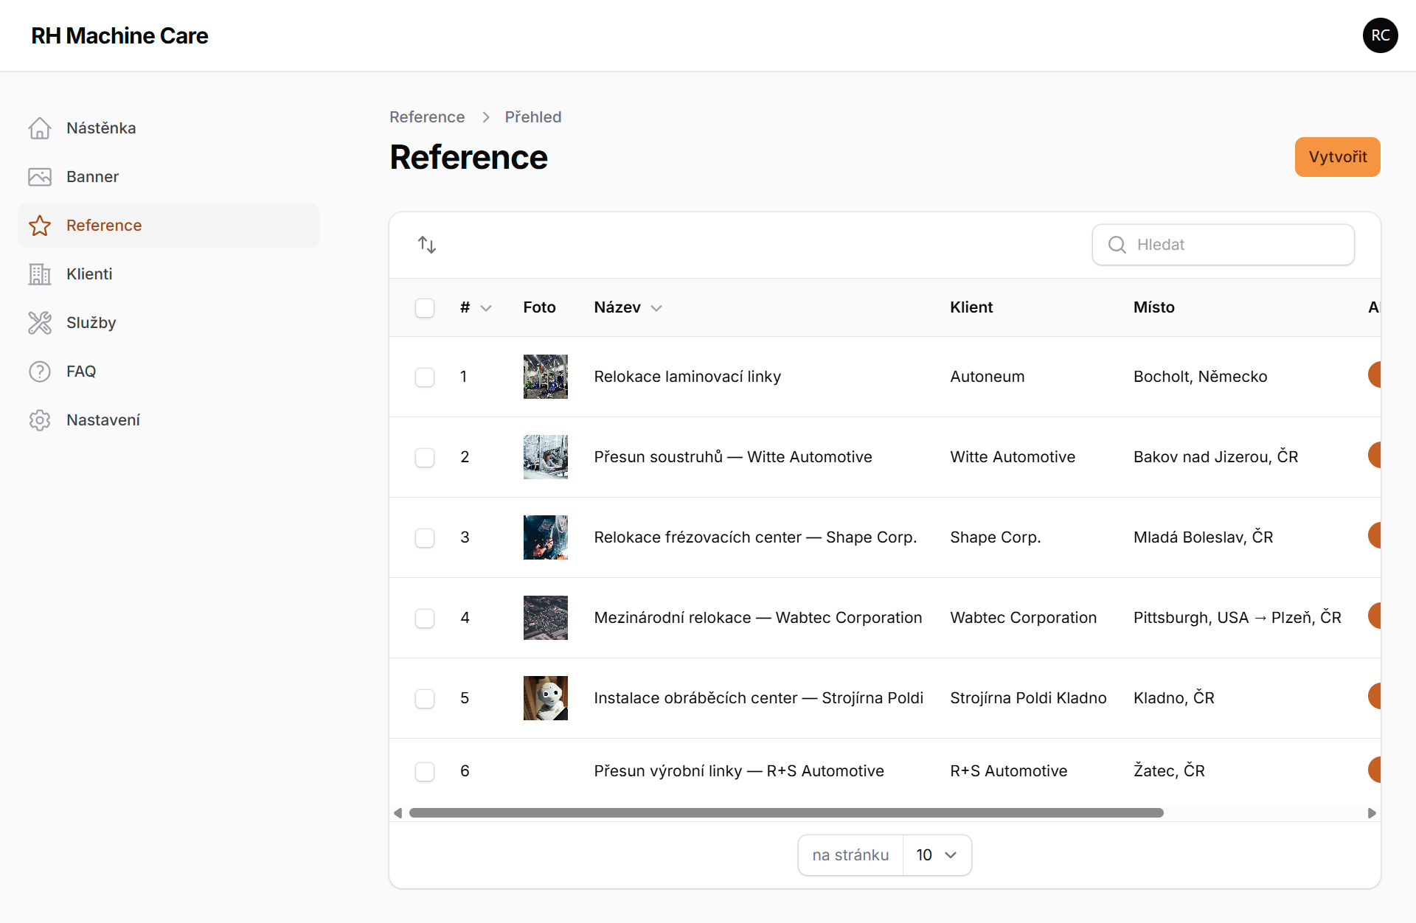This screenshot has height=923, width=1416.
Task: Check the row 5 Strojírna Poldi checkbox
Action: pyautogui.click(x=425, y=699)
